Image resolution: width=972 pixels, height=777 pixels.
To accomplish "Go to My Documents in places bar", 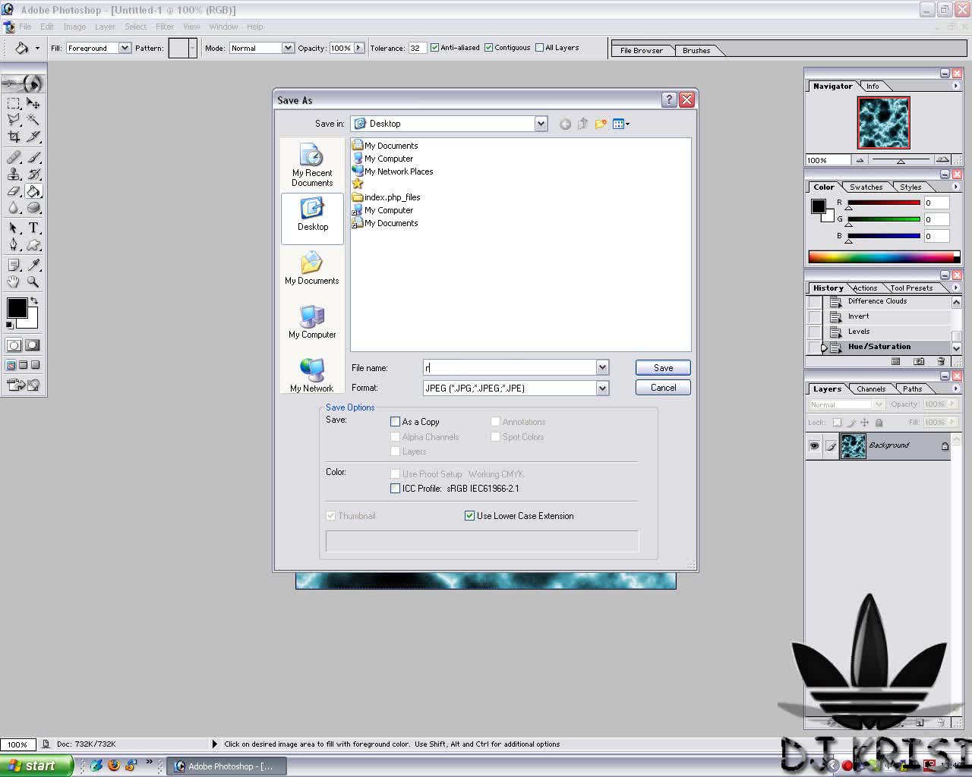I will (x=312, y=269).
